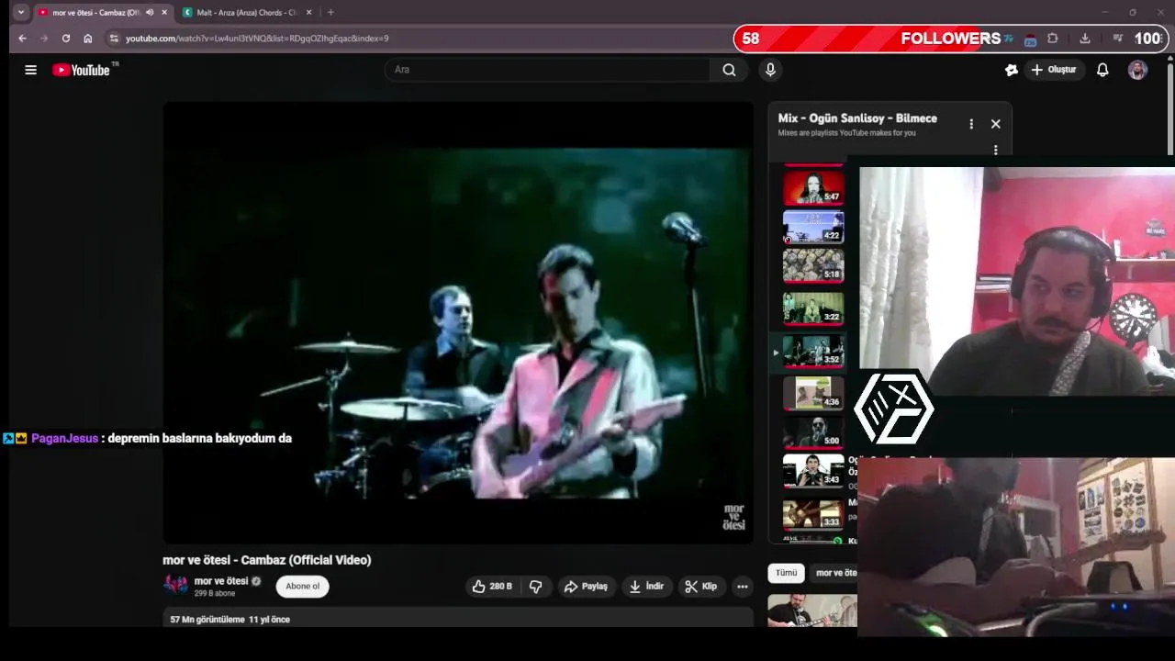Click Mix - Ogün Sanlısoy - Bilmece title
Viewport: 1175px width, 661px height.
(x=857, y=118)
